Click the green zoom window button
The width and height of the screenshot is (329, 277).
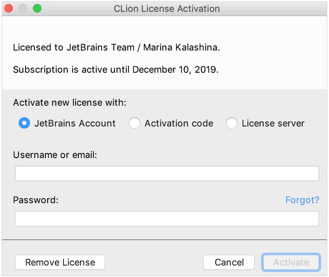(x=37, y=8)
